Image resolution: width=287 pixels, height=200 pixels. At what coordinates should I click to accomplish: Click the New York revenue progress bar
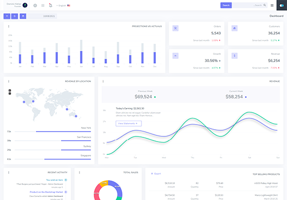point(53,131)
